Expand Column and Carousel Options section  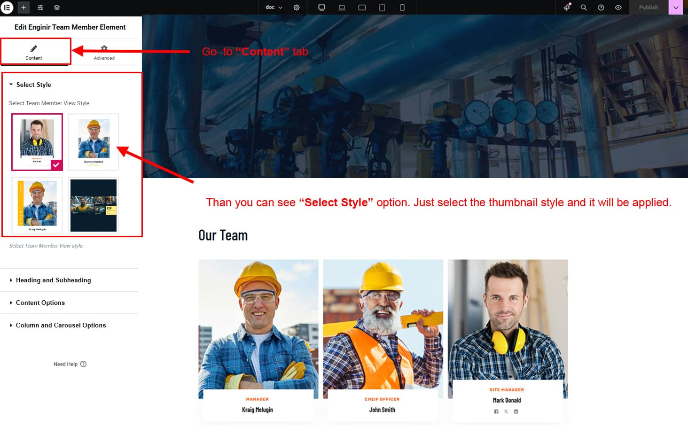[x=61, y=325]
